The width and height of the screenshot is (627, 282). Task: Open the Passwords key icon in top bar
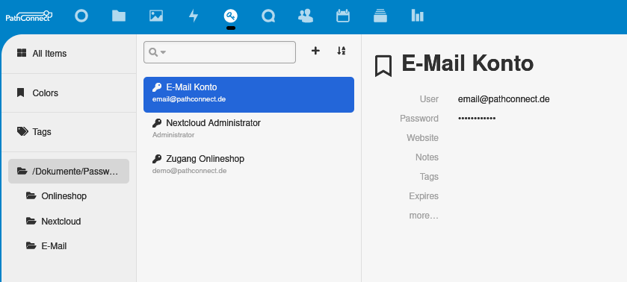pyautogui.click(x=231, y=16)
